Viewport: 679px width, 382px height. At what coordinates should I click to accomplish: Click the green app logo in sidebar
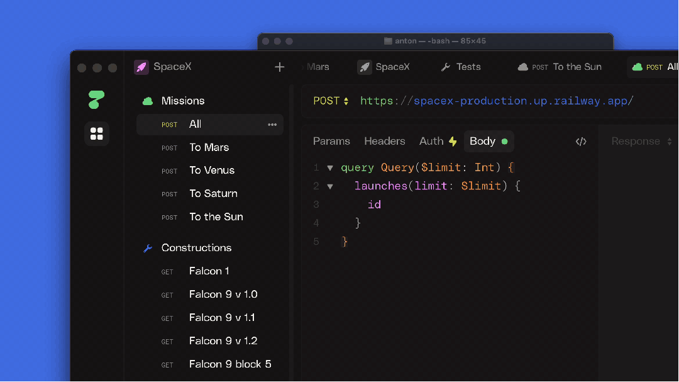point(96,99)
